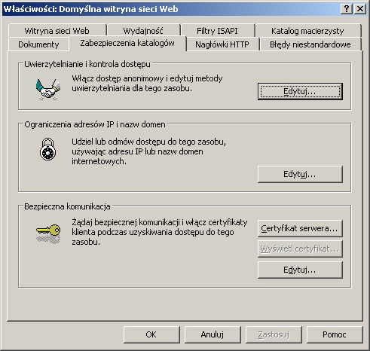Screen dimensions: 370x351
Task: Click the handshake authentication icon
Action: pyautogui.click(x=48, y=89)
